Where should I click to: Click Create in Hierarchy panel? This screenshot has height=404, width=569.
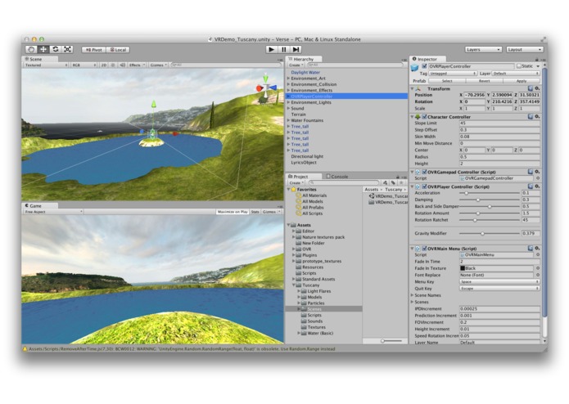click(x=296, y=65)
